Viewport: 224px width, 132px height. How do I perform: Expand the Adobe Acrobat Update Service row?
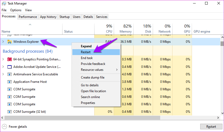(x=3, y=67)
